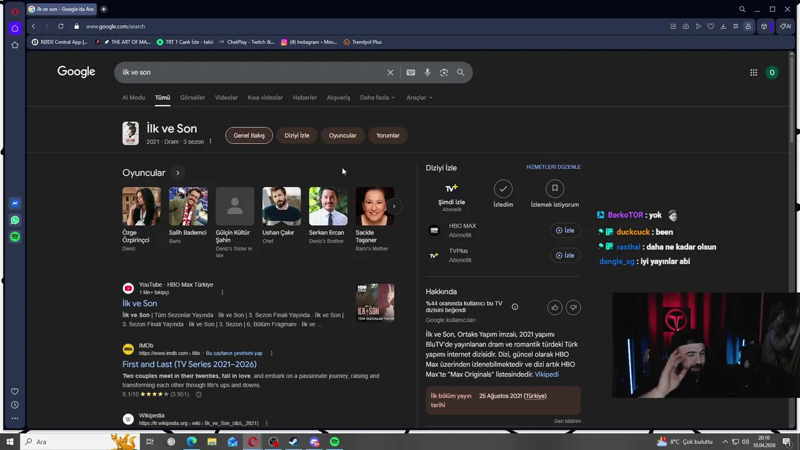The width and height of the screenshot is (800, 450).
Task: Click the Google search magnifier button
Action: 461,72
